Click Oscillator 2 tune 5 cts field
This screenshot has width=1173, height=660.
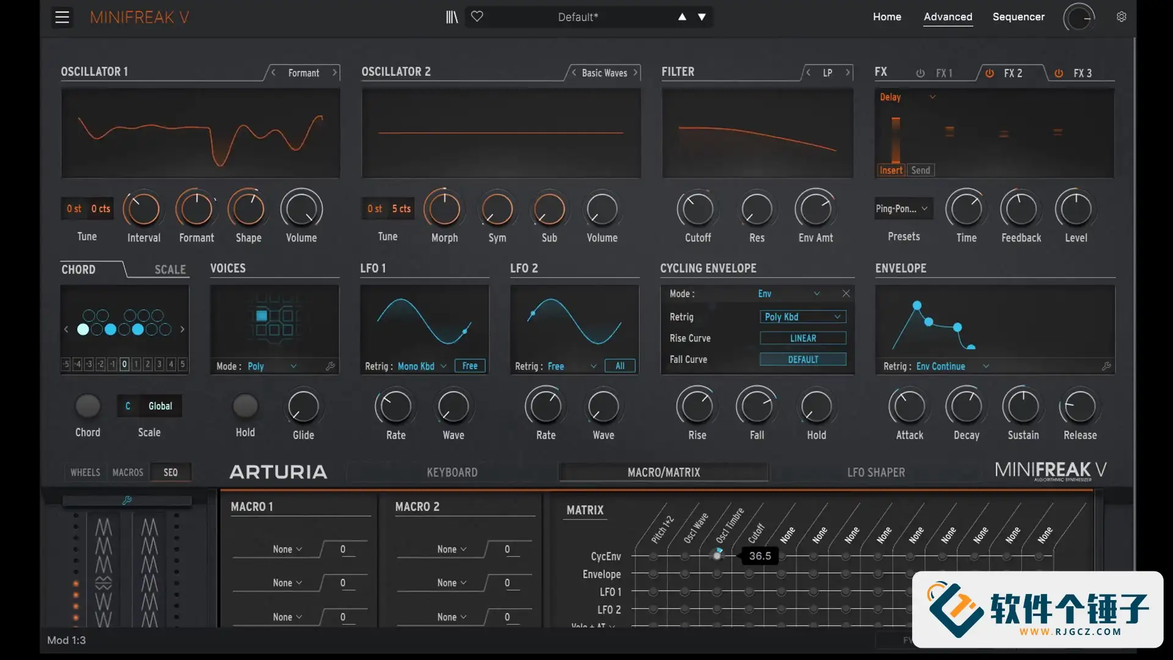(x=401, y=208)
